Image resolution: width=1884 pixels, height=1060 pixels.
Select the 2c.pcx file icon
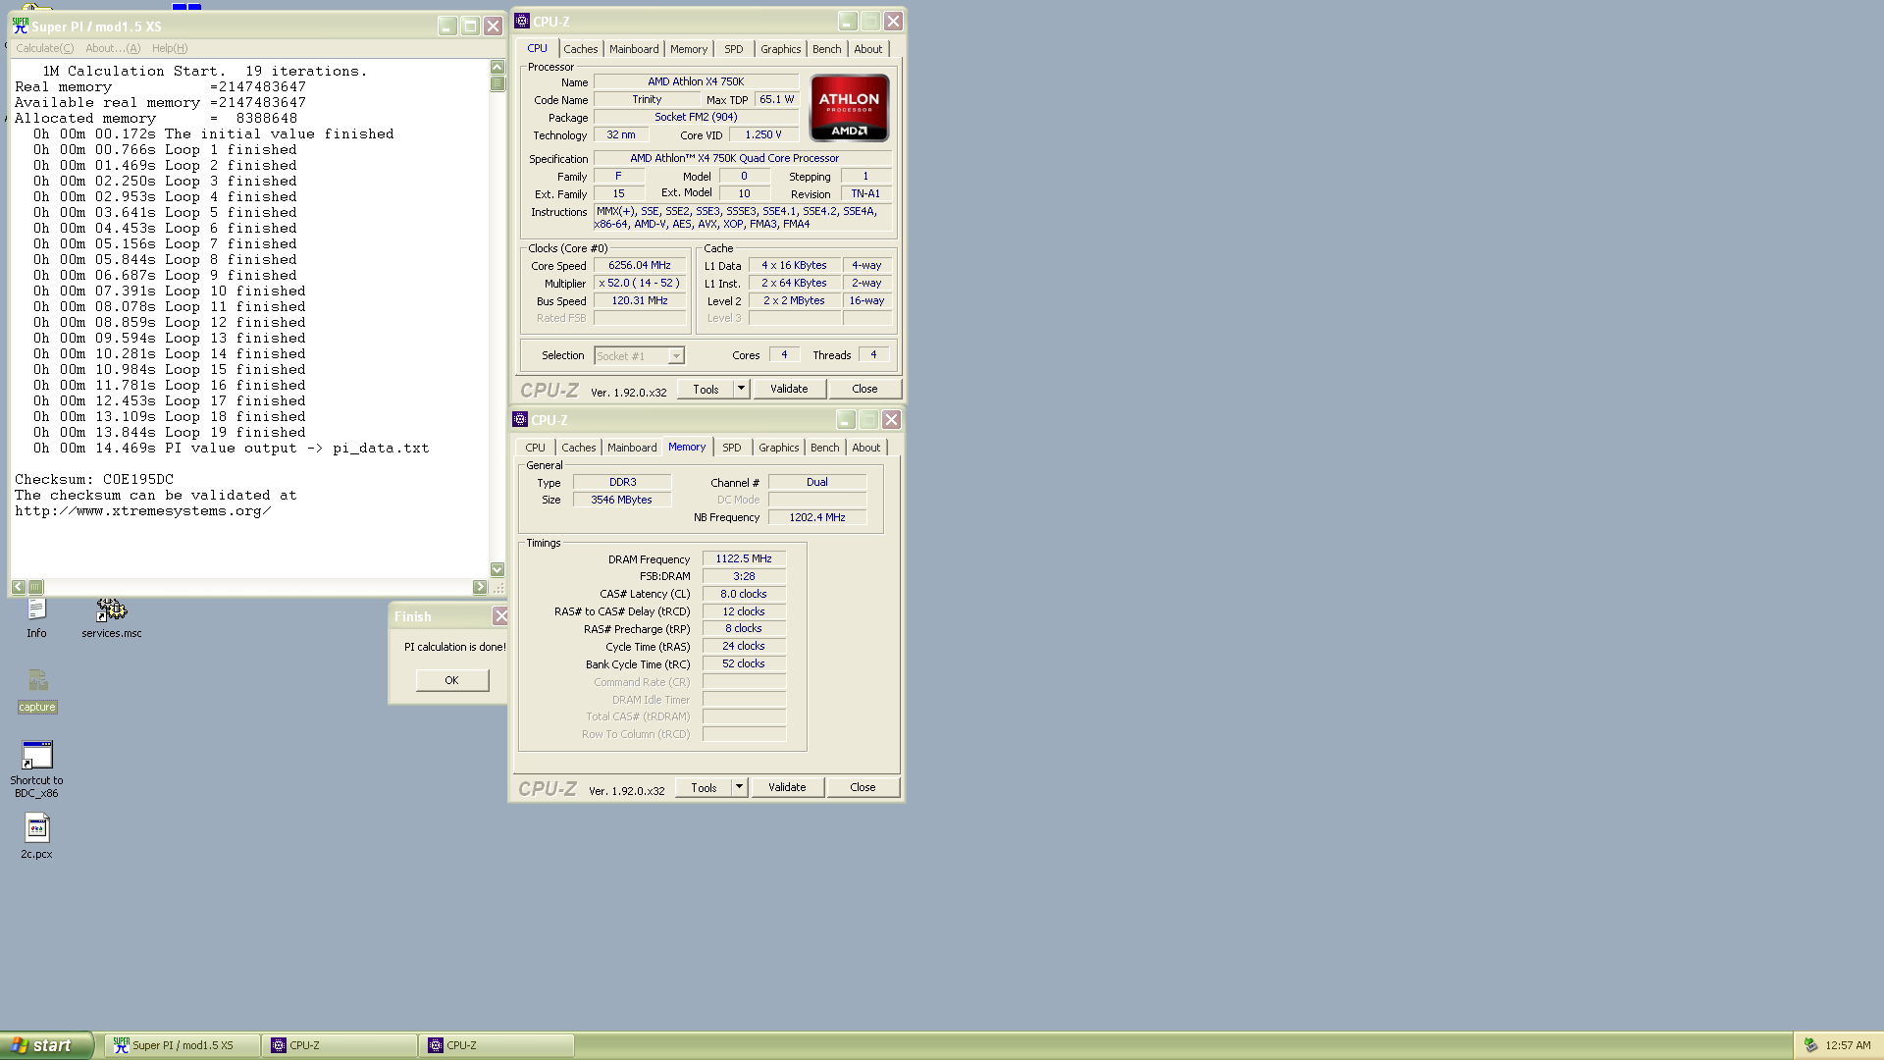[36, 836]
